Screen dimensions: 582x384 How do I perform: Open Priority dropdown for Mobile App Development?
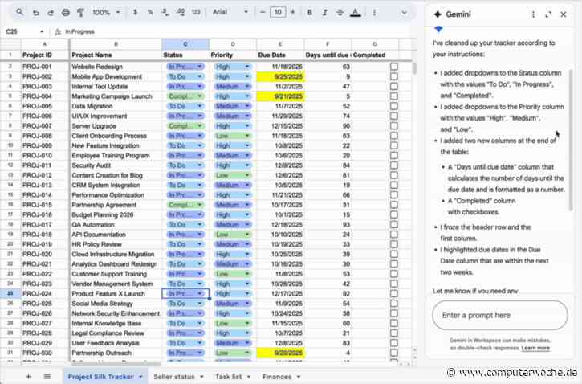coord(247,77)
